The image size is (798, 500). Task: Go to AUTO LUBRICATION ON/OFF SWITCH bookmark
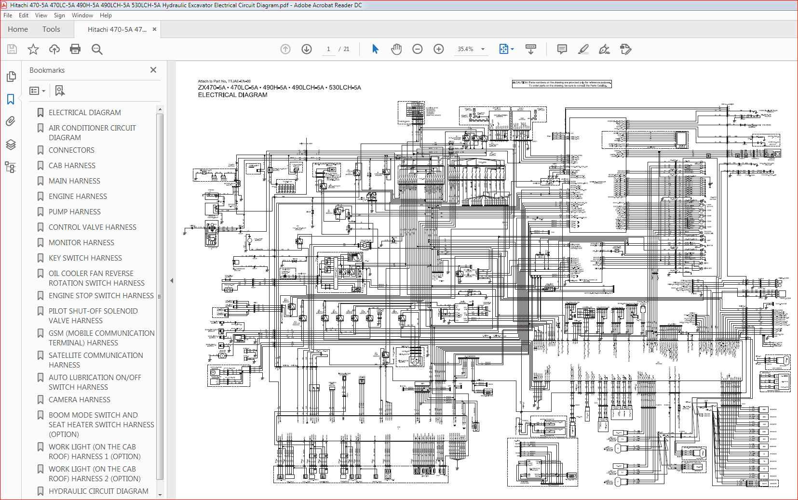click(x=95, y=382)
